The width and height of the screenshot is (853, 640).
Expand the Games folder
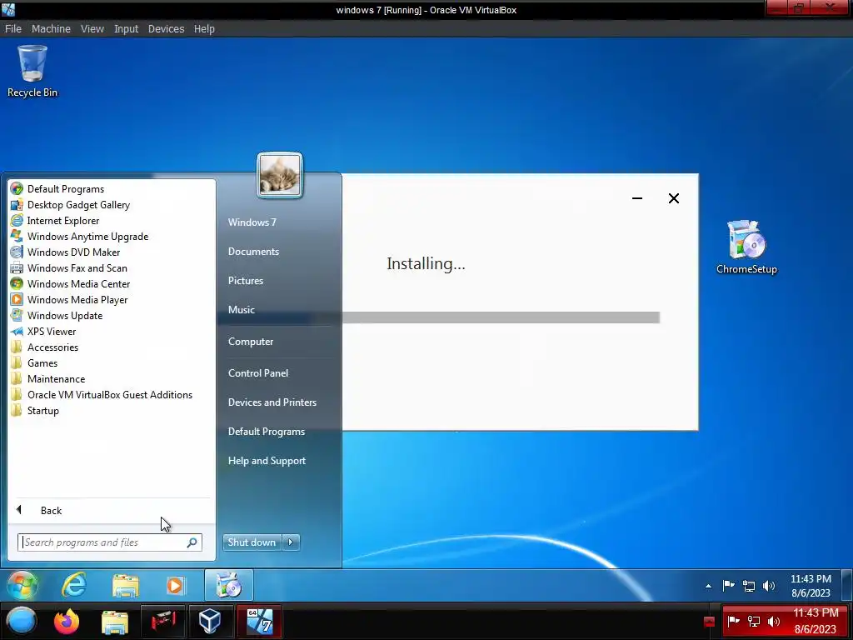pyautogui.click(x=42, y=362)
